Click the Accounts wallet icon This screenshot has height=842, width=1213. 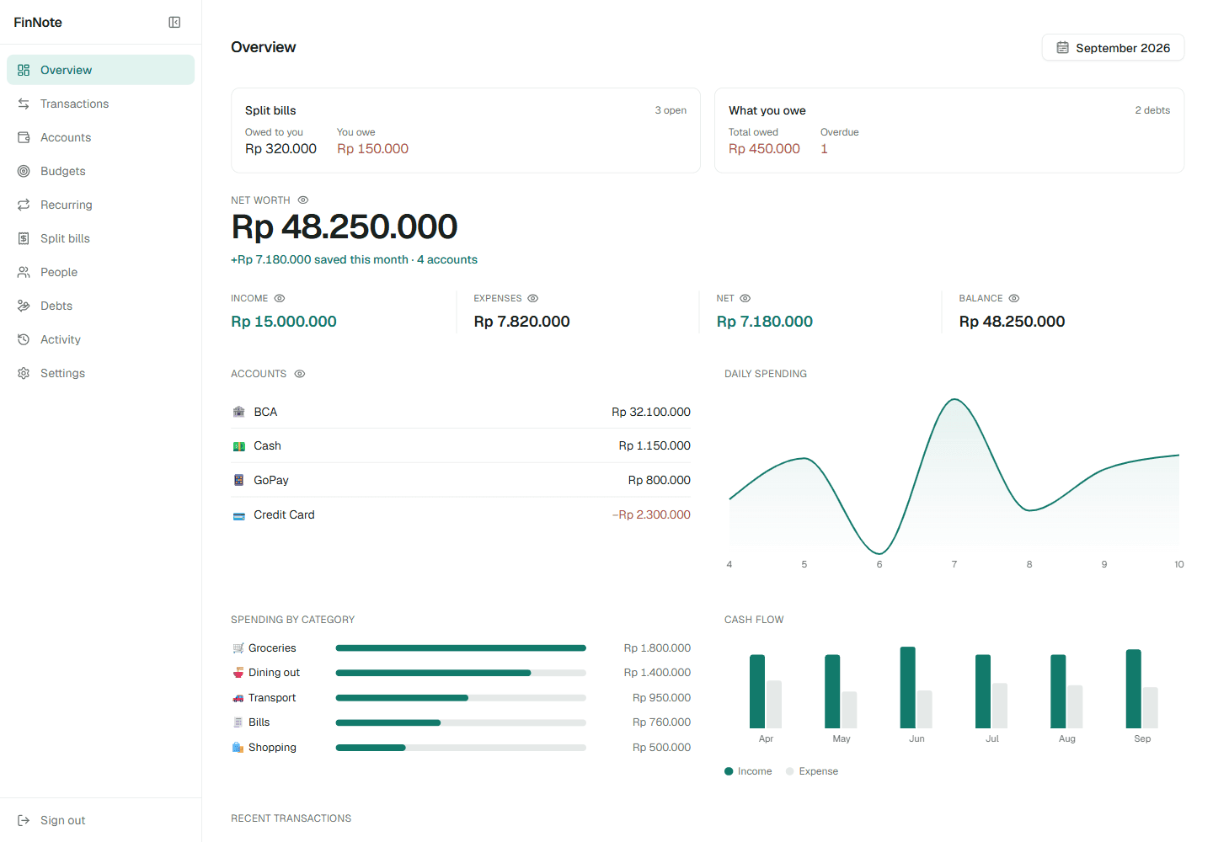tap(24, 137)
